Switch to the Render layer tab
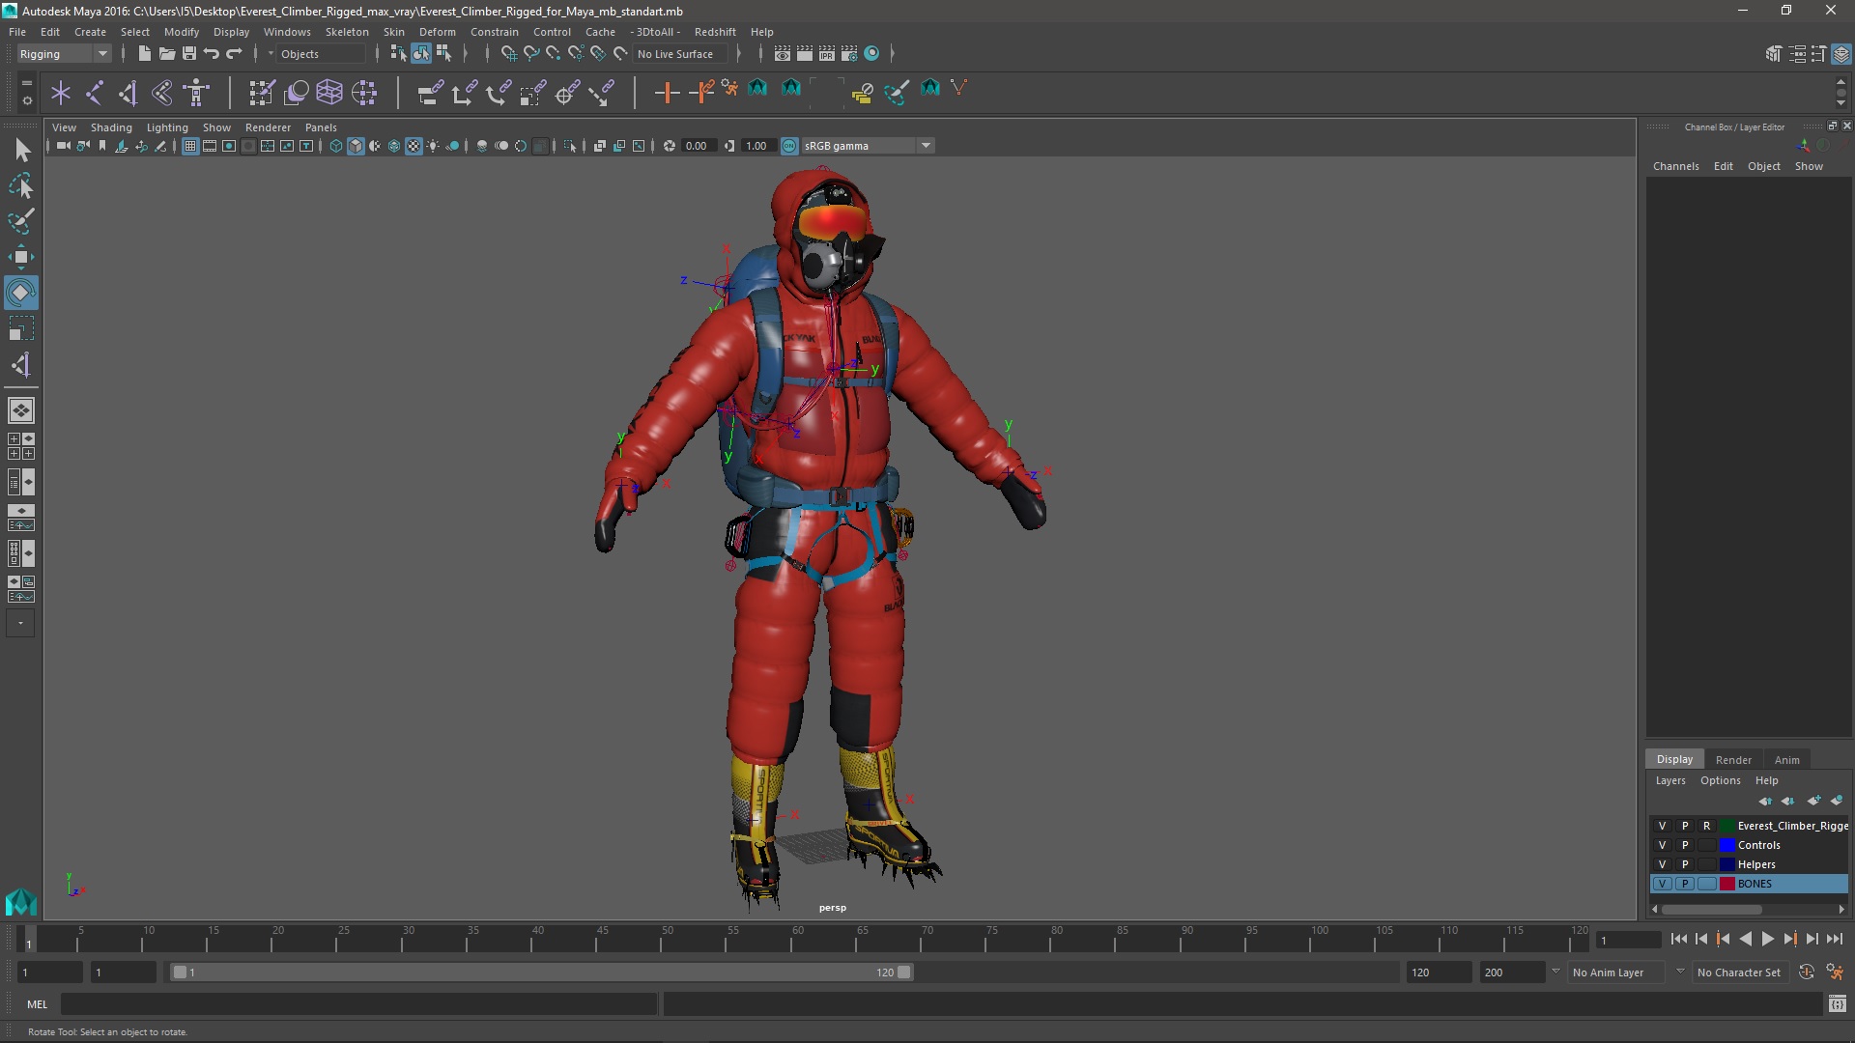Image resolution: width=1855 pixels, height=1043 pixels. (1733, 760)
